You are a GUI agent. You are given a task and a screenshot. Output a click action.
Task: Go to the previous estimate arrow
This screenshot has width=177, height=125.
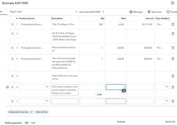76,12
